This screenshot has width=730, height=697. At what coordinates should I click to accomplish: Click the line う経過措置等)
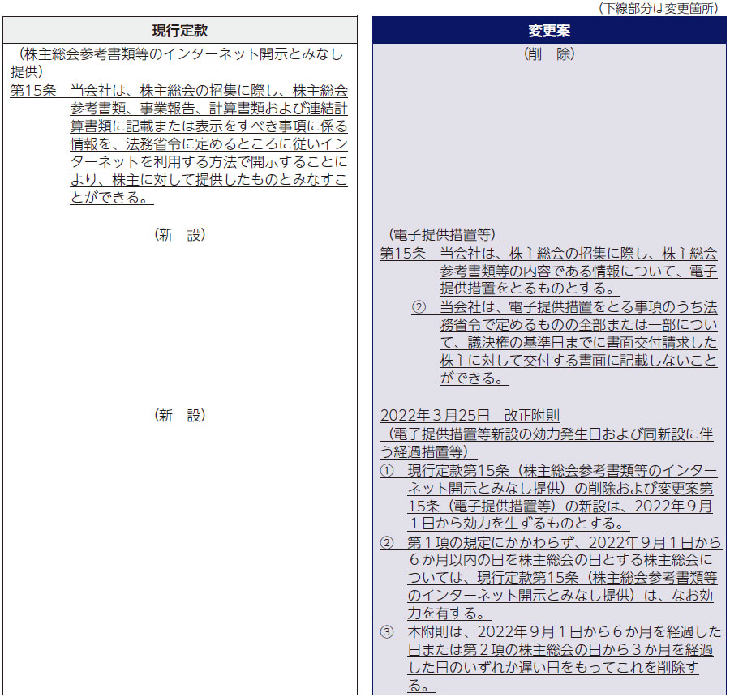coord(428,451)
